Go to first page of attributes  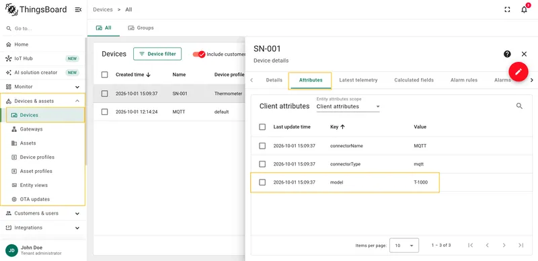(x=470, y=246)
